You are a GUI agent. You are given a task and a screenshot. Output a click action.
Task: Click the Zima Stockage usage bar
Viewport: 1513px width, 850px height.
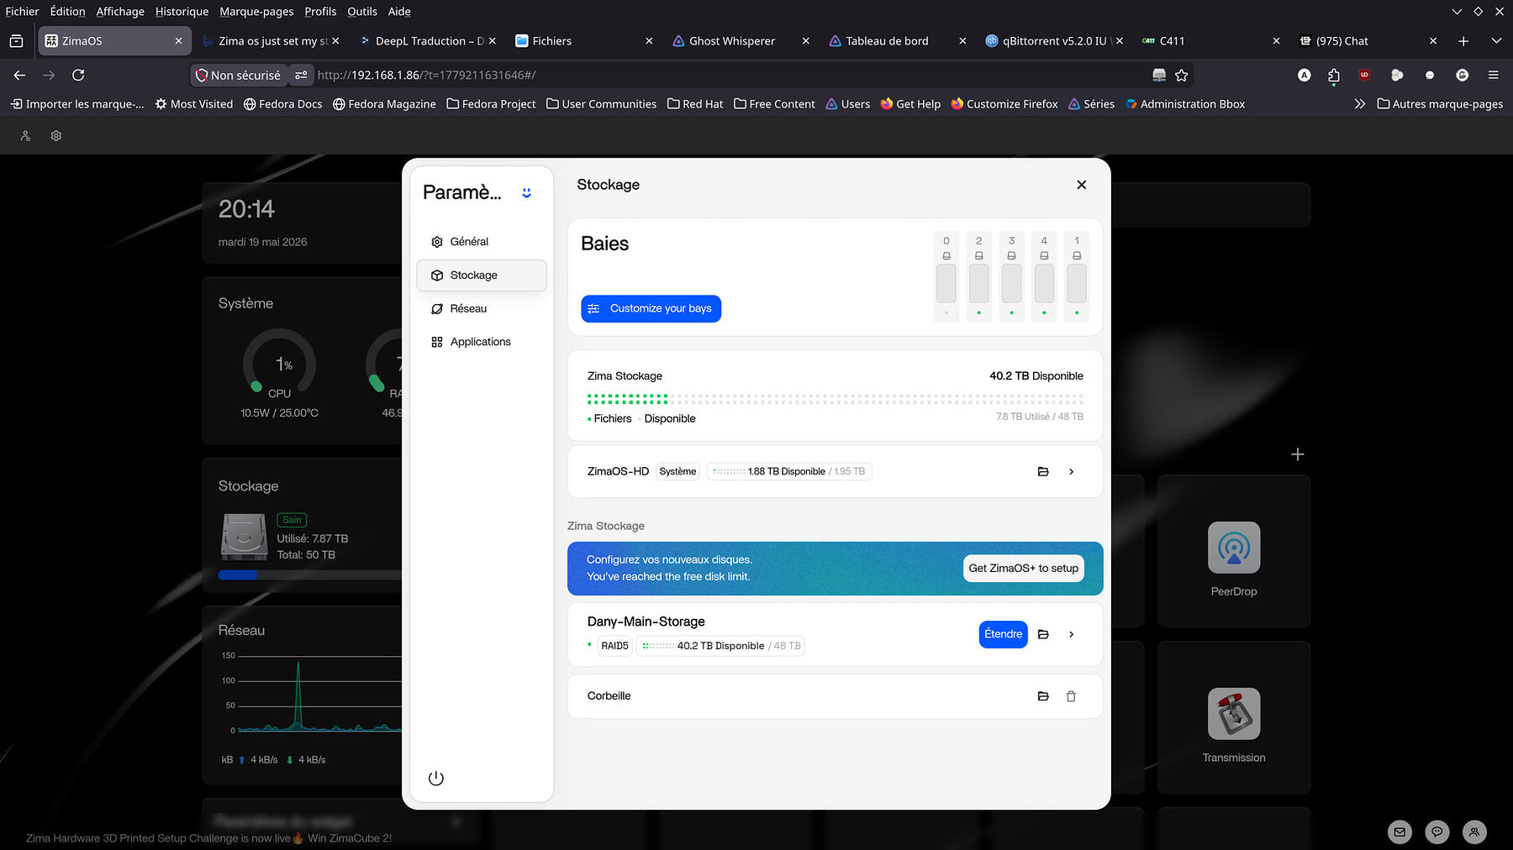(x=835, y=399)
